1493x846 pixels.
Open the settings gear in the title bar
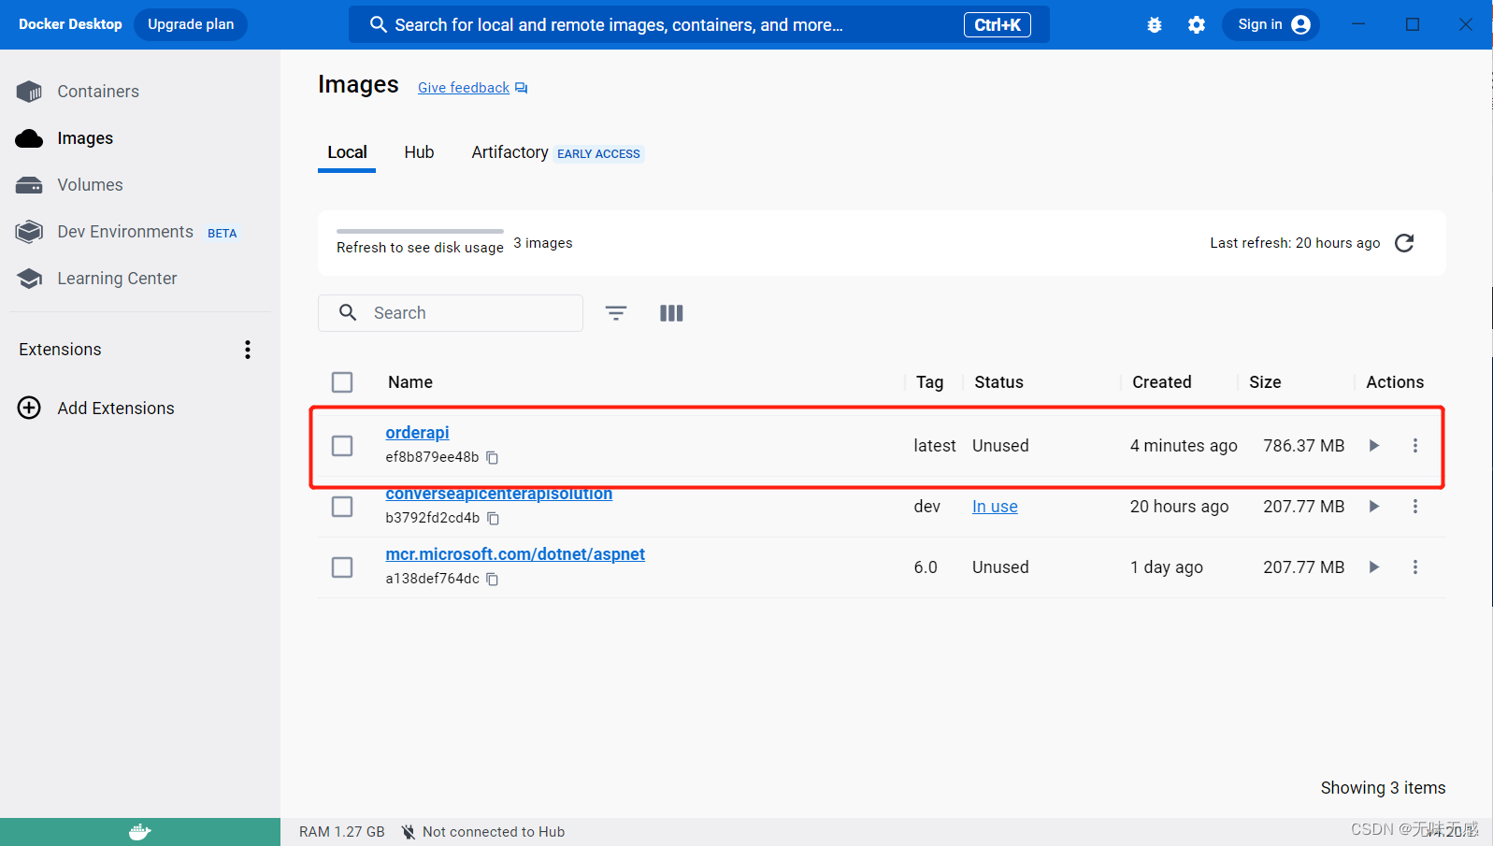tap(1197, 25)
